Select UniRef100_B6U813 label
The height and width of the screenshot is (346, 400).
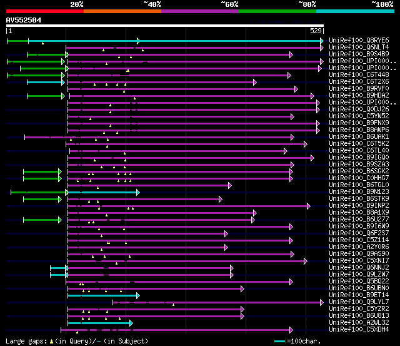[359, 316]
